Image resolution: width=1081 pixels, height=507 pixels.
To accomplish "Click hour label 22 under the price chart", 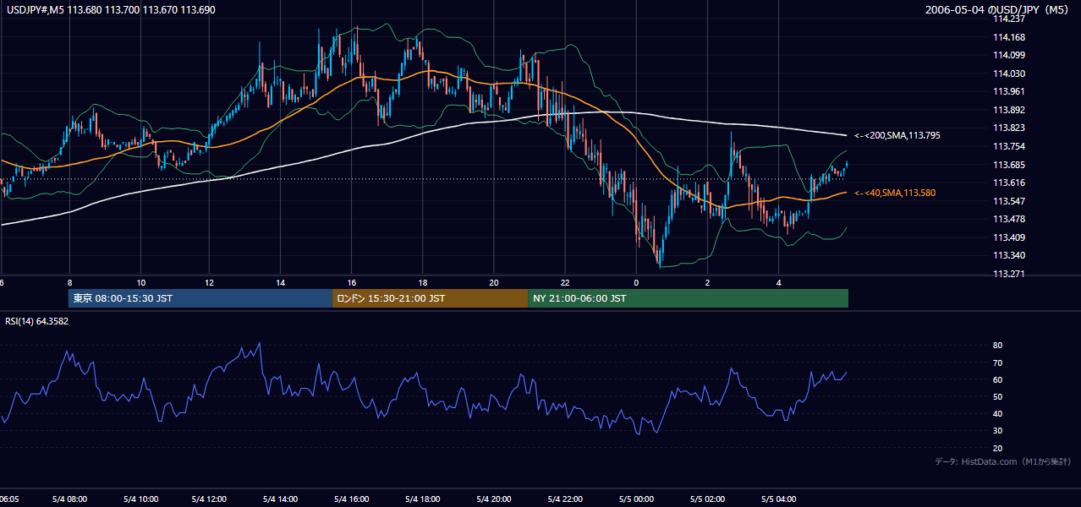I will (565, 283).
